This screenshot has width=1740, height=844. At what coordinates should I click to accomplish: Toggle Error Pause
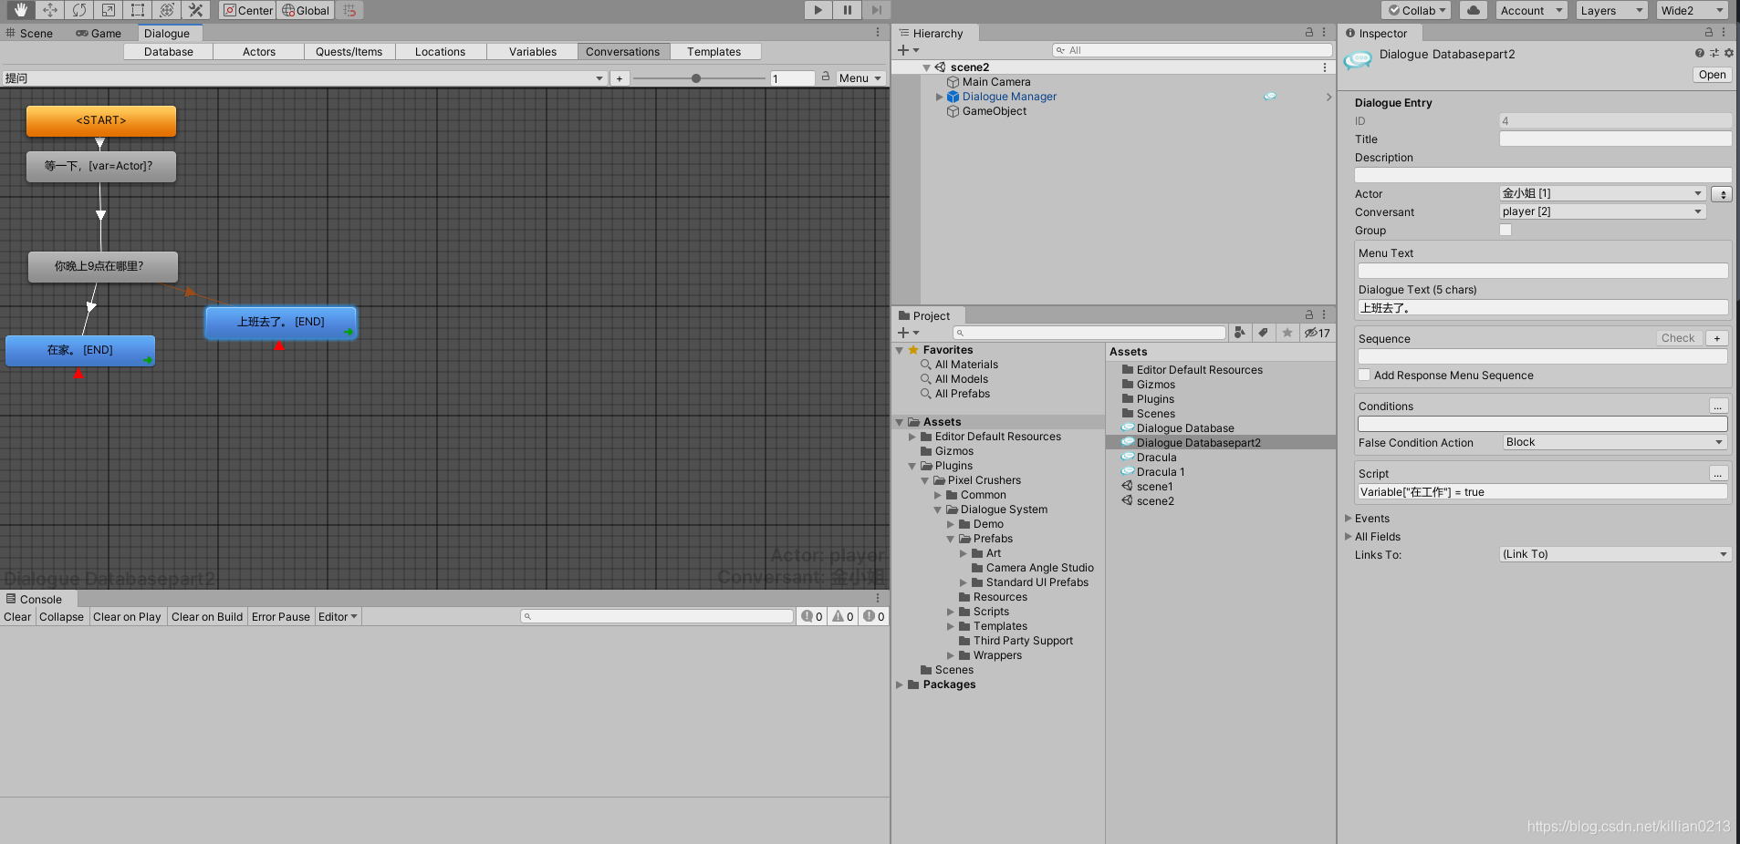point(281,617)
